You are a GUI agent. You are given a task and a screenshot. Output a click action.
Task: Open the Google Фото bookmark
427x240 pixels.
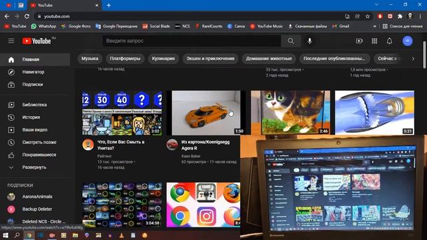pyautogui.click(x=76, y=27)
